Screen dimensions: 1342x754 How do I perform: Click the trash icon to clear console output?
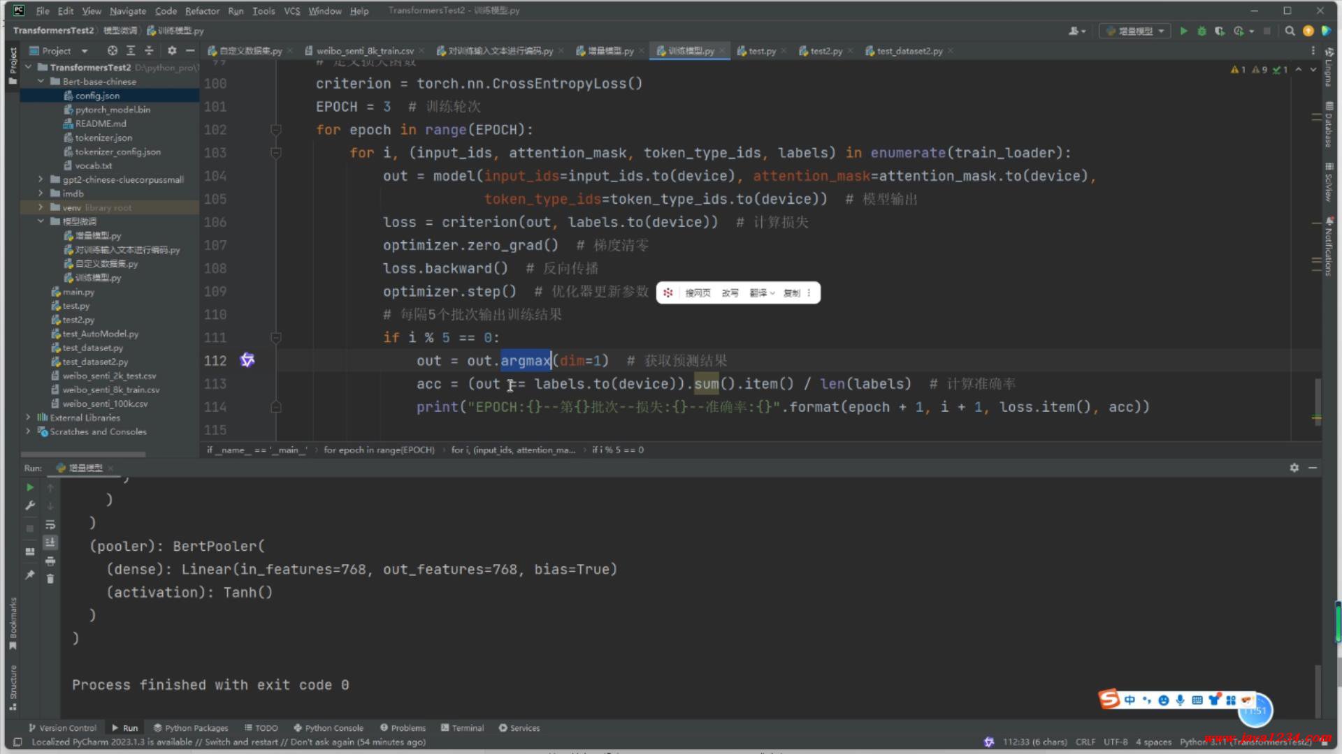pos(50,579)
